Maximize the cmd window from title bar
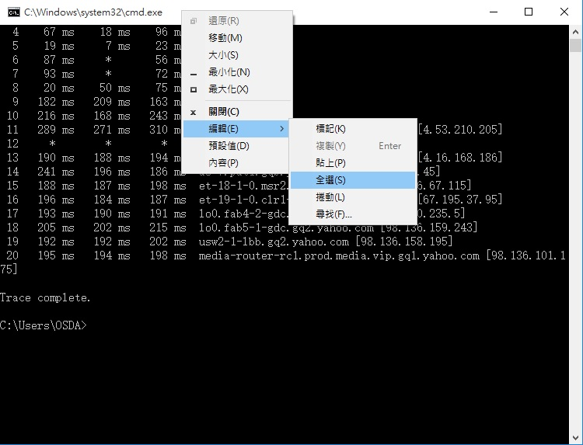This screenshot has width=583, height=445. (x=529, y=12)
